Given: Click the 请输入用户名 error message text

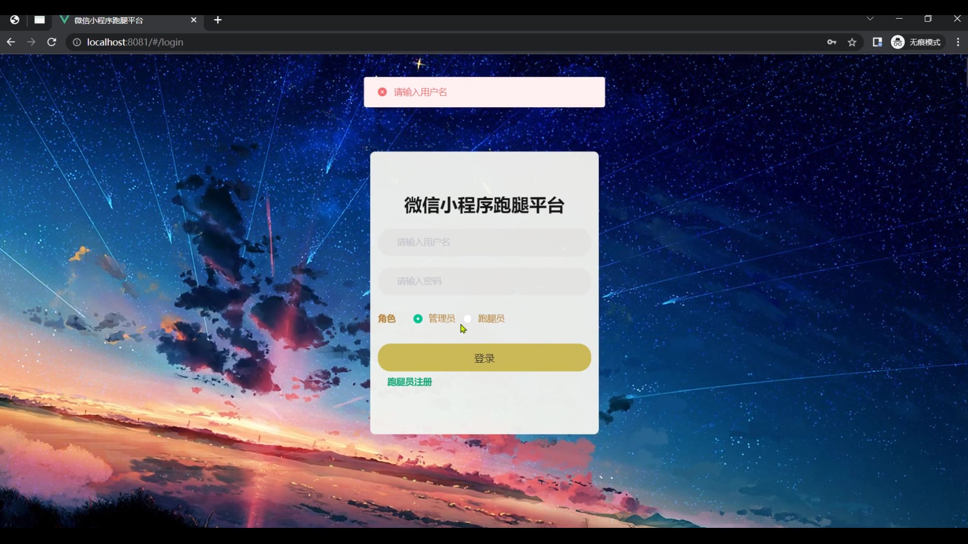Looking at the screenshot, I should coord(420,92).
